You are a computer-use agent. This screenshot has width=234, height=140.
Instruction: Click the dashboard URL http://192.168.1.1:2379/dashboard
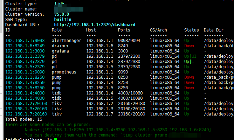tap(95, 25)
